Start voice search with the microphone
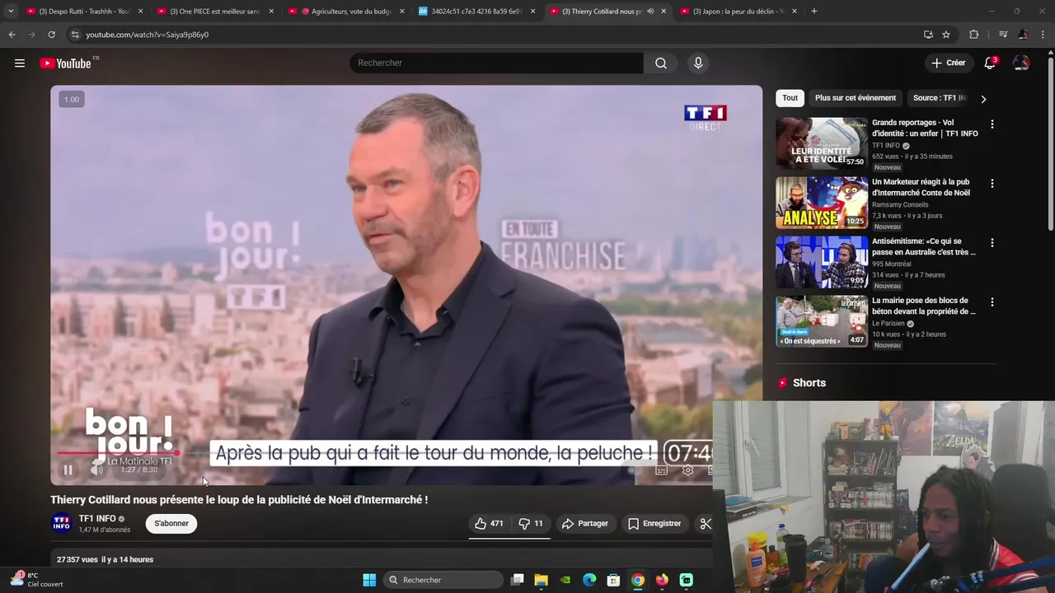Image resolution: width=1055 pixels, height=593 pixels. (x=698, y=63)
